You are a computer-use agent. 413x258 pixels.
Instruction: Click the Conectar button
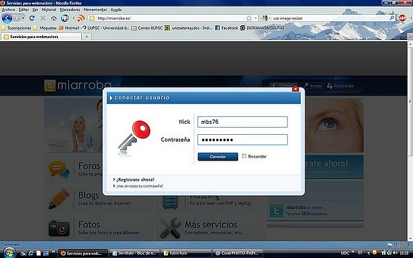(x=218, y=156)
